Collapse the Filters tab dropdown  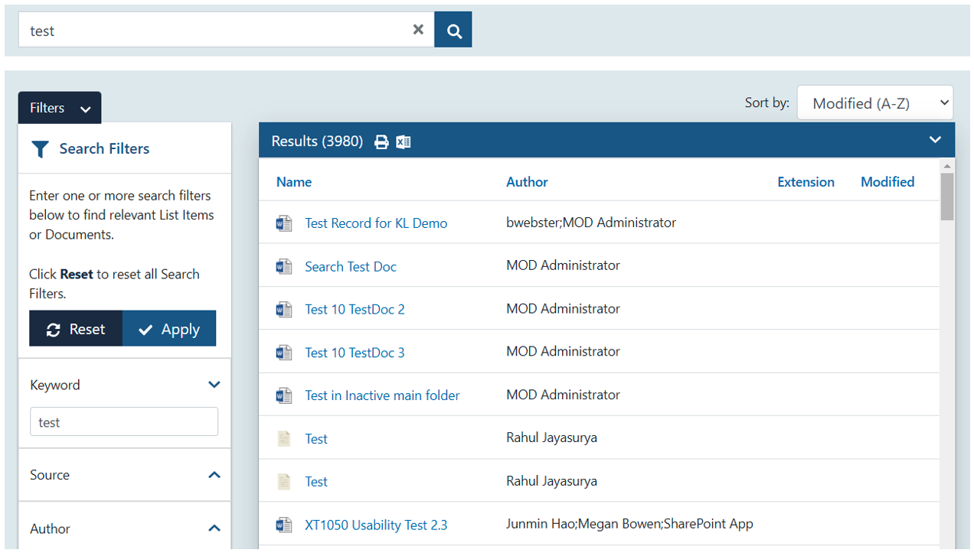click(x=60, y=108)
